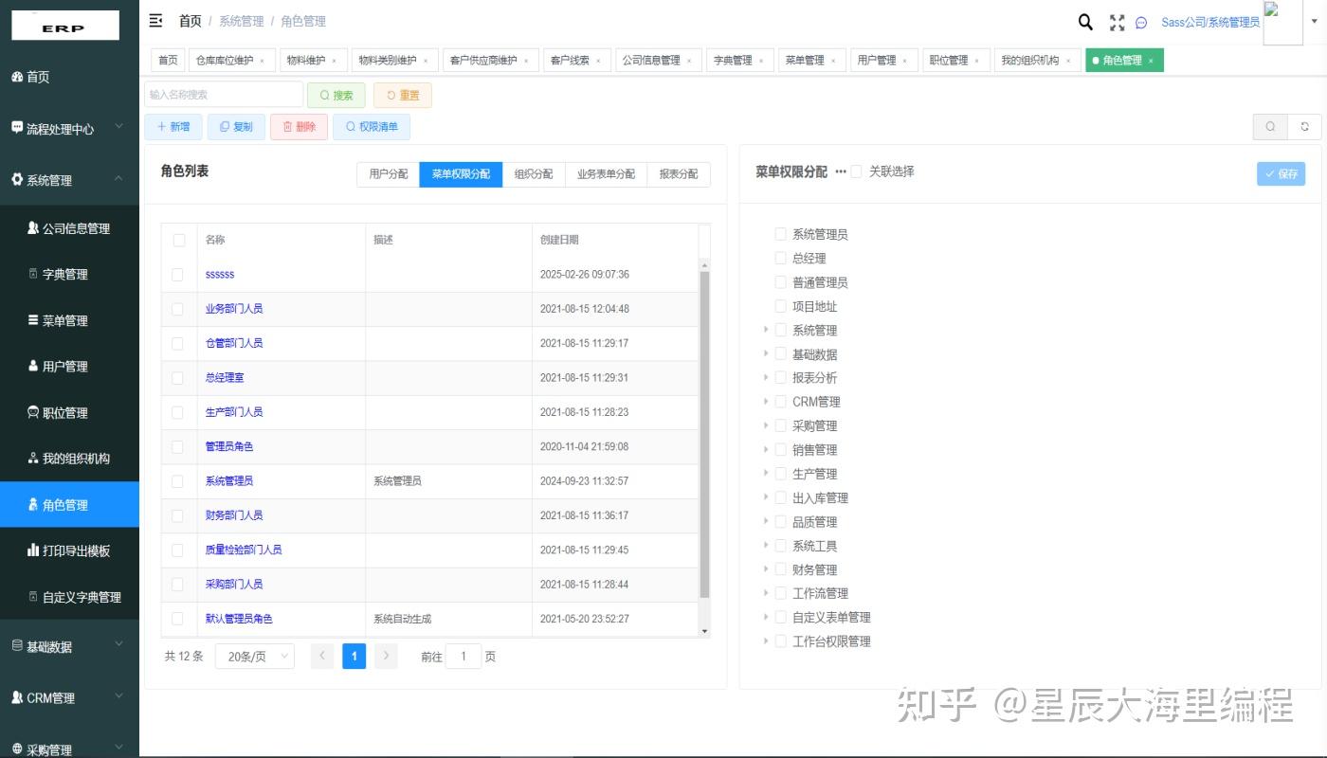Switch to the 用户分配 tab
This screenshot has height=758, width=1327.
pyautogui.click(x=388, y=174)
